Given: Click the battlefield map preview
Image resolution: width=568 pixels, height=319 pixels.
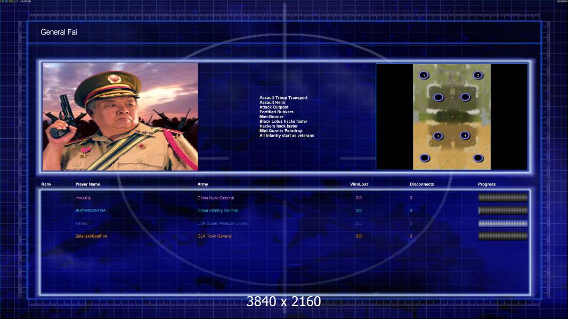Looking at the screenshot, I should click(x=452, y=116).
